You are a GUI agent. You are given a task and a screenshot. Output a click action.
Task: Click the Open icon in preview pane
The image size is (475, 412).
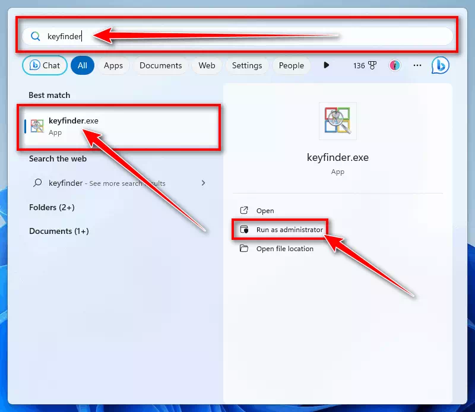(x=244, y=210)
